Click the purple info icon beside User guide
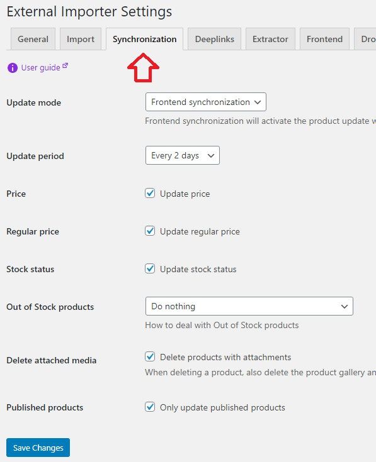Image resolution: width=376 pixels, height=462 pixels. coord(13,68)
